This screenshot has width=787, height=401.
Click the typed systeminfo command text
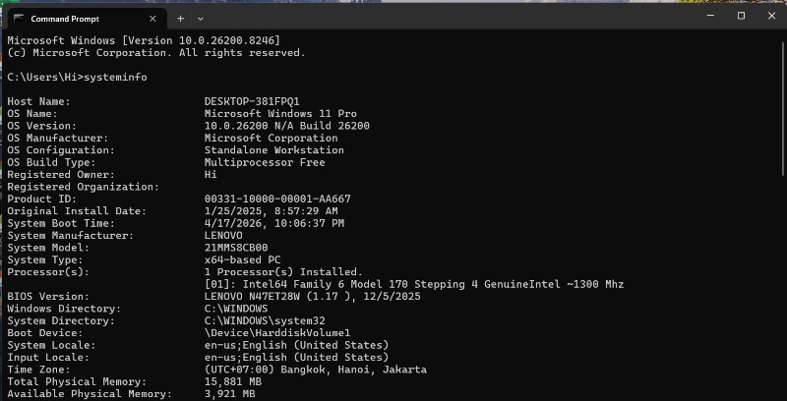coord(116,77)
